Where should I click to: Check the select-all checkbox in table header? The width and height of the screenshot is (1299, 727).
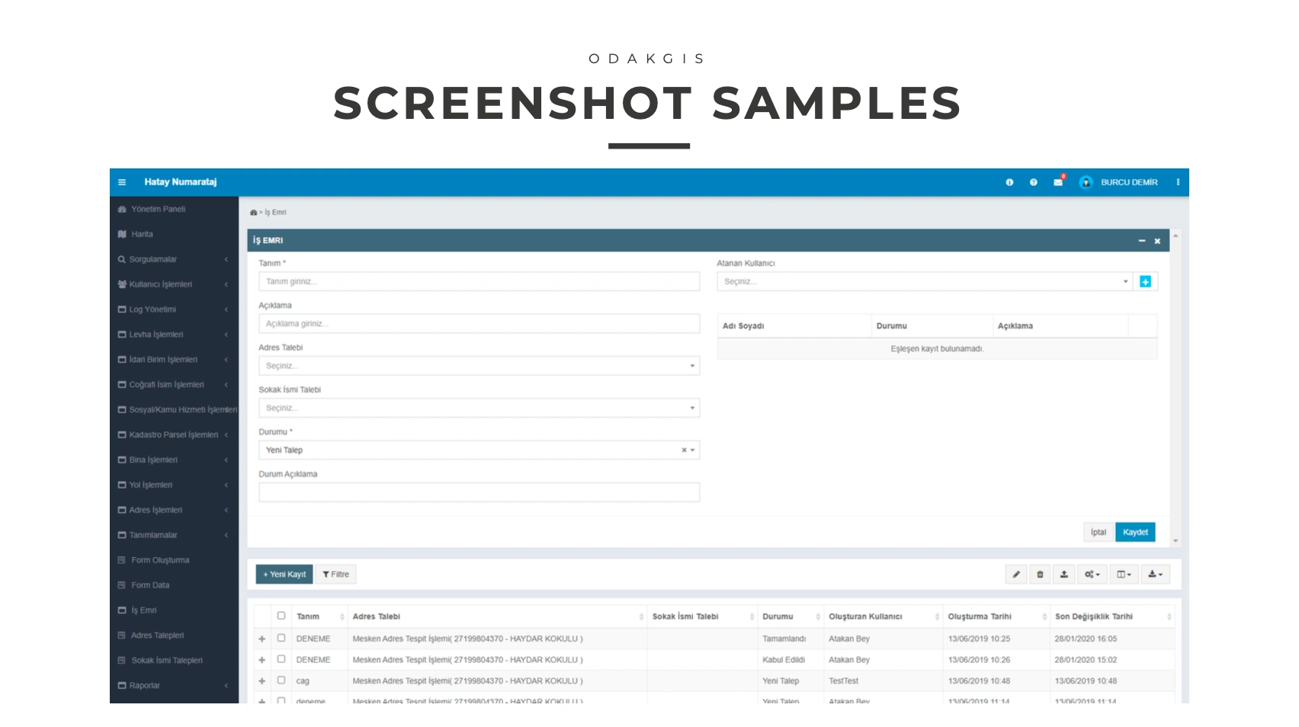tap(281, 616)
